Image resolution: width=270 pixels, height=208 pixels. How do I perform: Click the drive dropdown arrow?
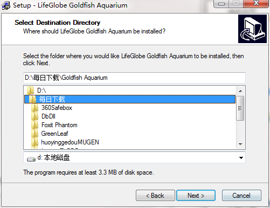(241, 158)
